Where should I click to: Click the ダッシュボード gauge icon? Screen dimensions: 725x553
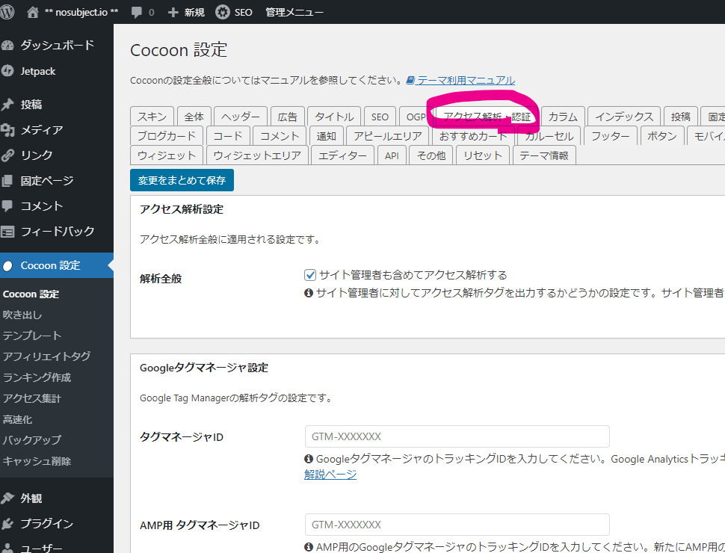click(x=7, y=46)
